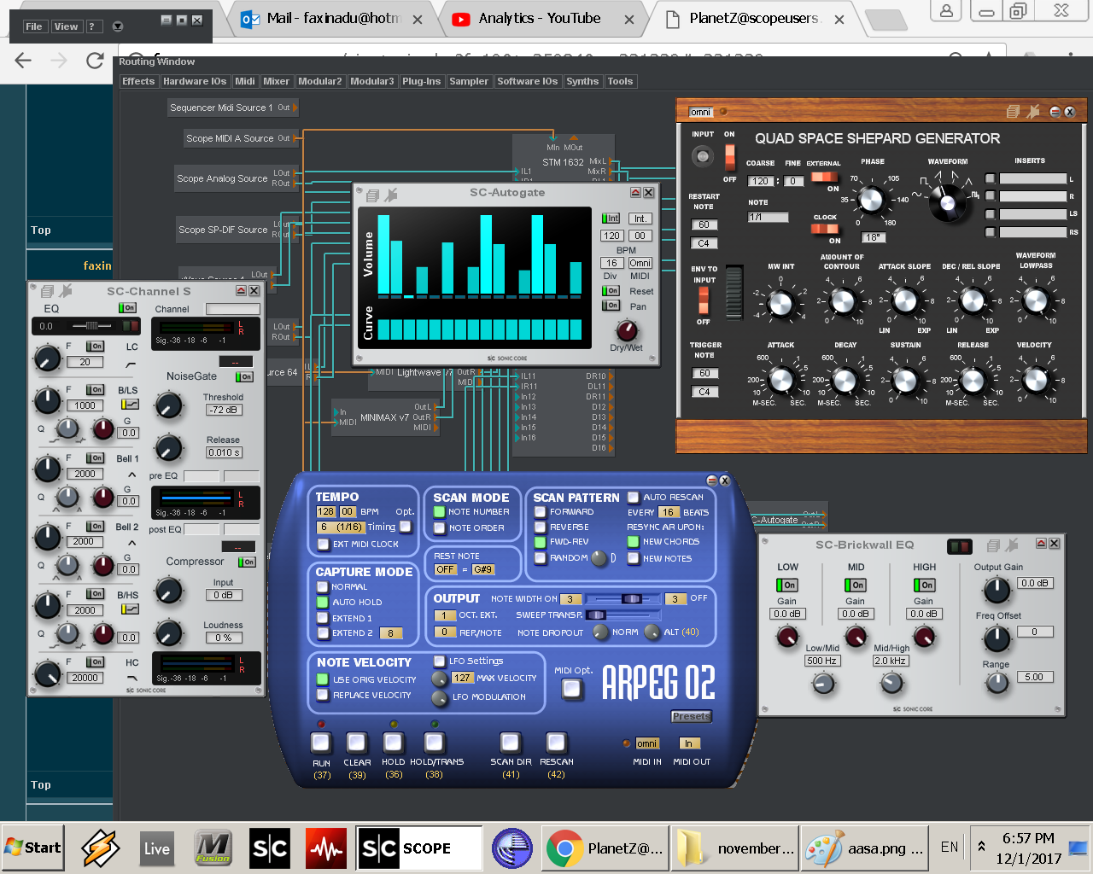Open the Arpeg MIDI In omni channel selector
The width and height of the screenshot is (1093, 874).
tap(646, 743)
